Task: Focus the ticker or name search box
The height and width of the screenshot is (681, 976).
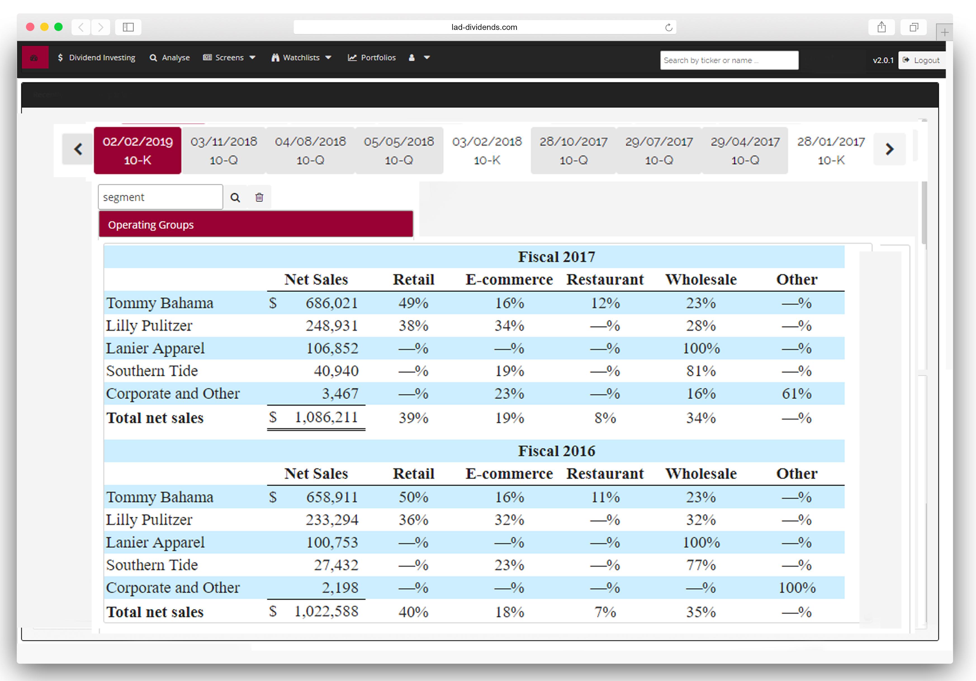Action: click(x=729, y=60)
